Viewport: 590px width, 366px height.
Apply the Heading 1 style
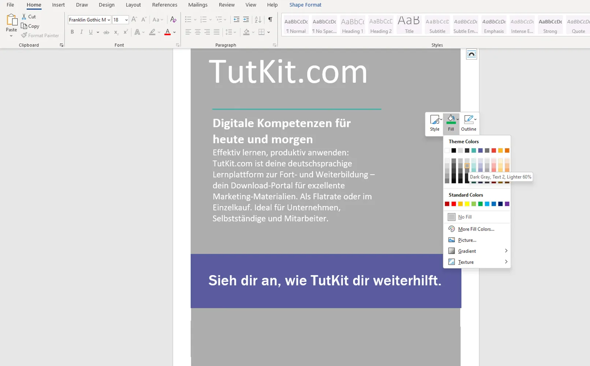pos(352,25)
